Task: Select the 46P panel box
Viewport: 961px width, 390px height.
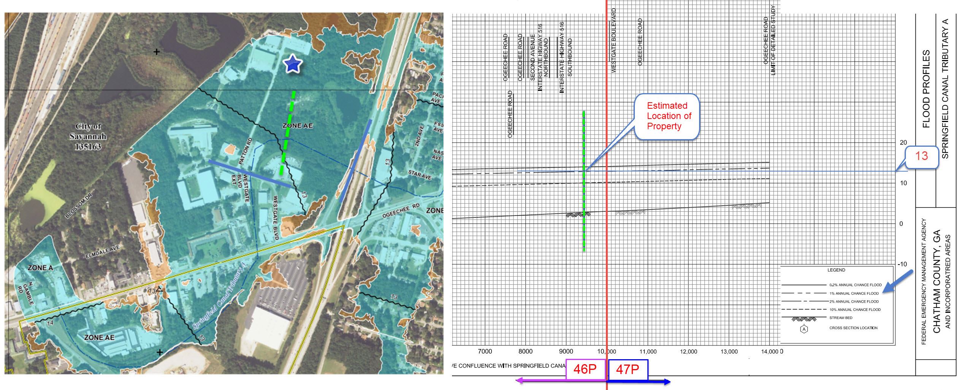Action: 585,369
